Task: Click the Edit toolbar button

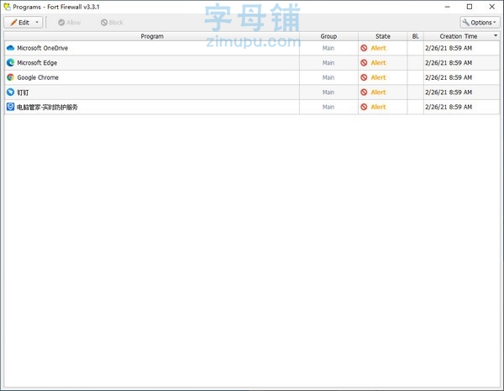Action: pos(24,22)
